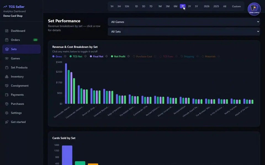Click the TCG Seller trend-line logo icon

coord(5,7)
